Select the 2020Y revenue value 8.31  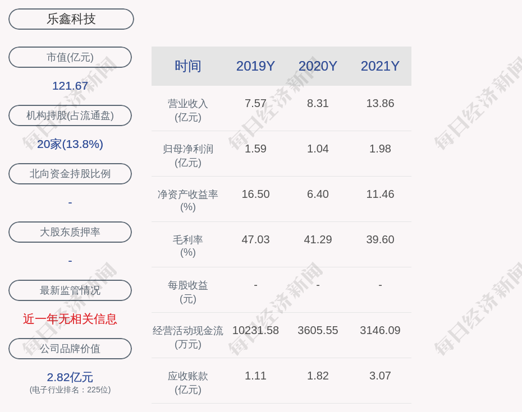318,103
